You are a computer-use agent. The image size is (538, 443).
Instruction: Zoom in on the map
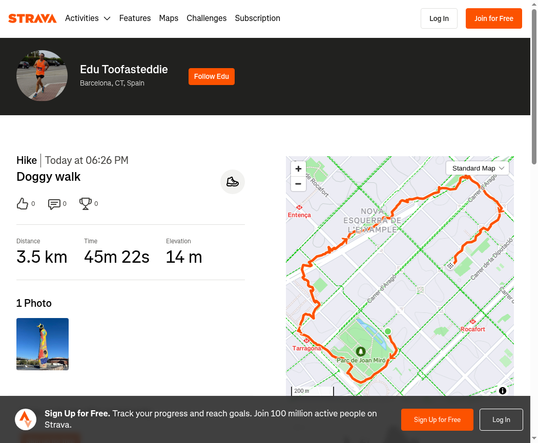click(x=298, y=168)
